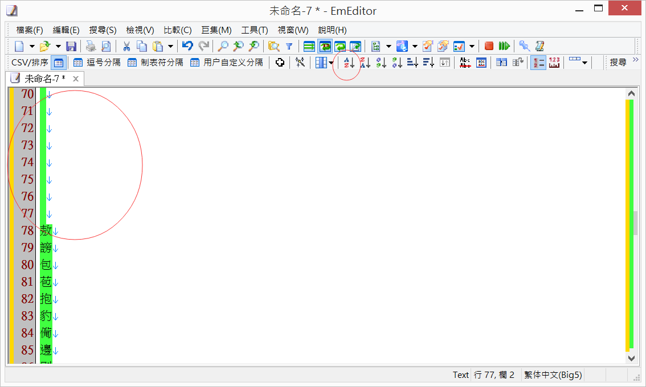Open the 巨集(M) menu
This screenshot has height=387, width=646.
[216, 30]
